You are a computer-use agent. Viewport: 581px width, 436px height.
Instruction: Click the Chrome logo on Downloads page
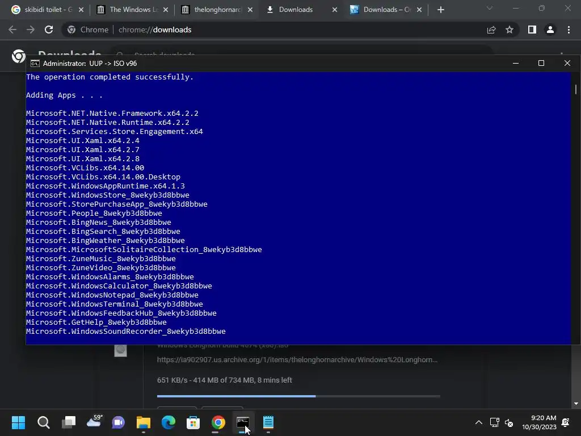(x=19, y=56)
